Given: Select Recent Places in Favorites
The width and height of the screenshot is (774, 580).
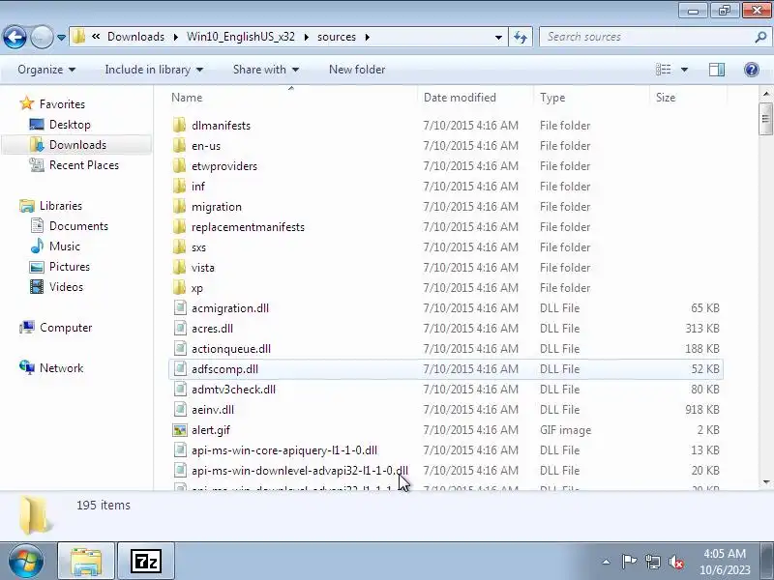Looking at the screenshot, I should 84,165.
